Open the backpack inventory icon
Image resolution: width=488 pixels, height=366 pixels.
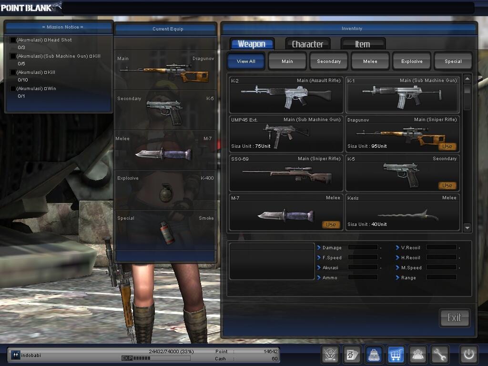coord(374,355)
